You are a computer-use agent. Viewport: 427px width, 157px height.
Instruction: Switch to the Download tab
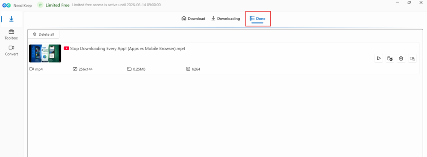(193, 19)
